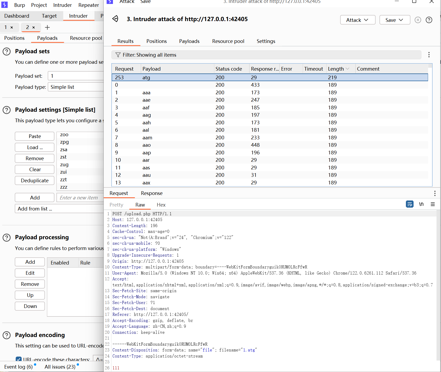Open the message editor hamburger menu
Viewport: 441px width, 372px height.
433,204
